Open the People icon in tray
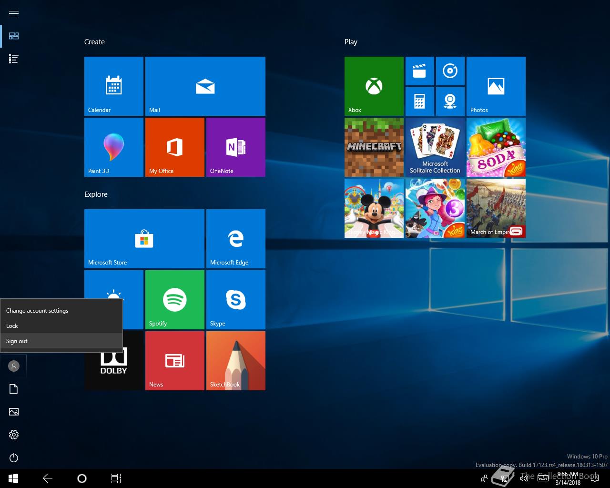This screenshot has width=610, height=488. pos(484,478)
